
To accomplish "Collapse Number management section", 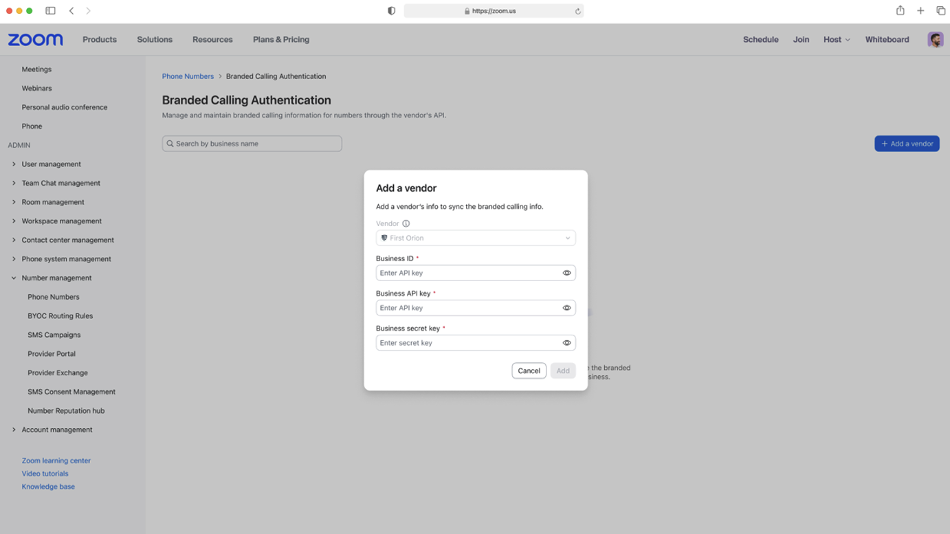I will tap(14, 278).
